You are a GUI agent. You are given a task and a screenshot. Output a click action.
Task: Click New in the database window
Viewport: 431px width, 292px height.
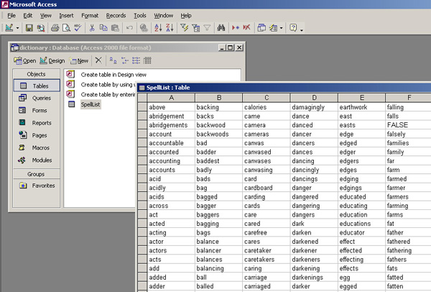79,60
